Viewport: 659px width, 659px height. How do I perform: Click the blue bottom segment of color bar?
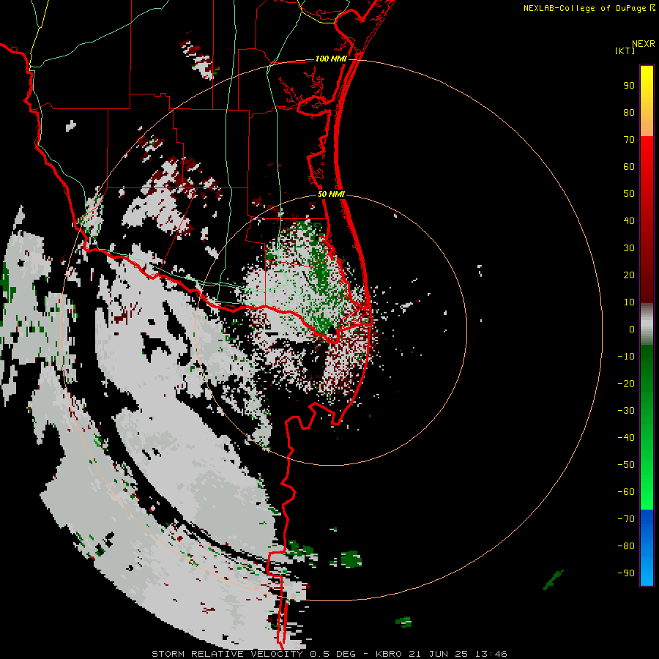647,548
